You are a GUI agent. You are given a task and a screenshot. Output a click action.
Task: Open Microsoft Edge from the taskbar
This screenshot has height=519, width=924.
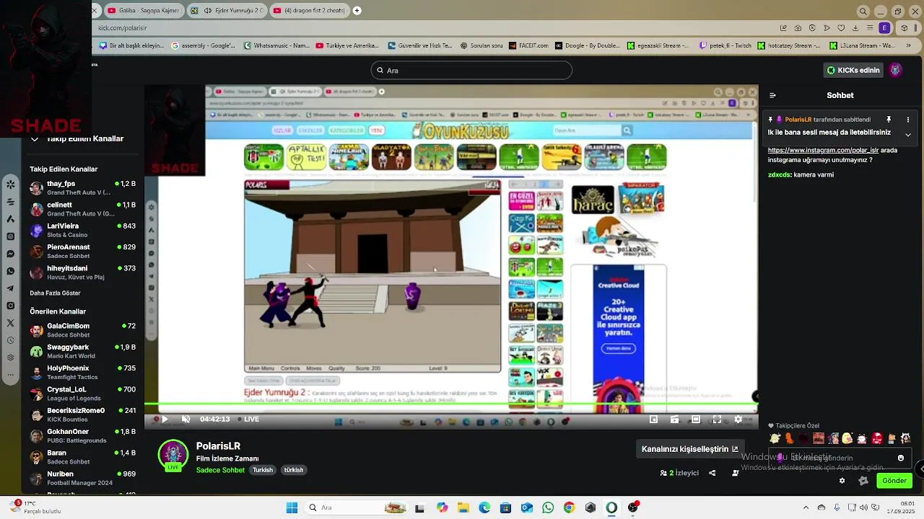pos(484,507)
